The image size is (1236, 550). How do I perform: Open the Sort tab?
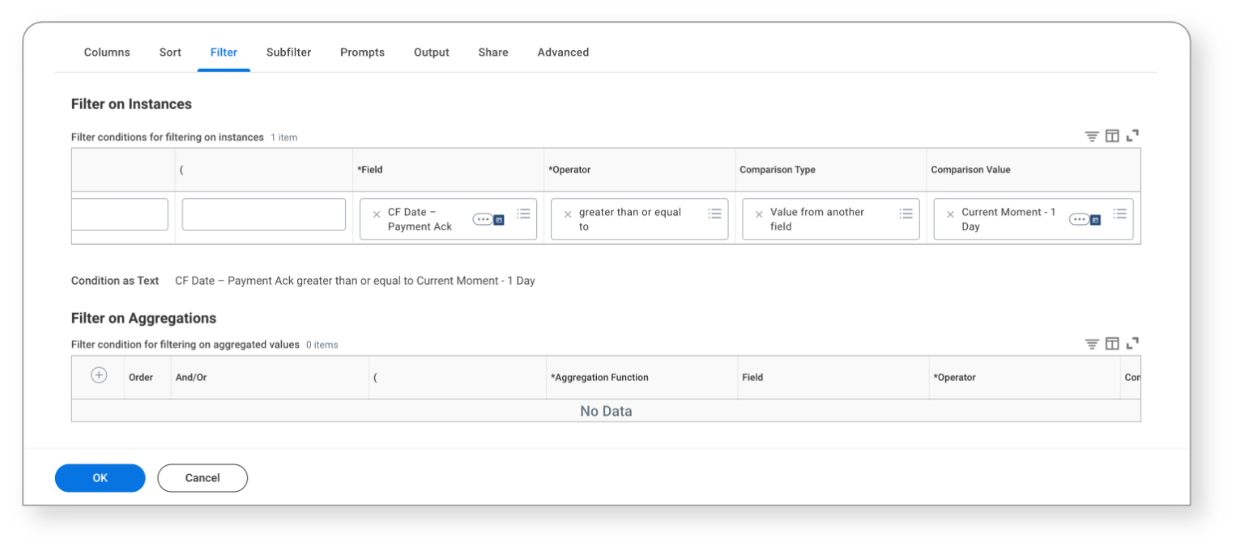[170, 53]
